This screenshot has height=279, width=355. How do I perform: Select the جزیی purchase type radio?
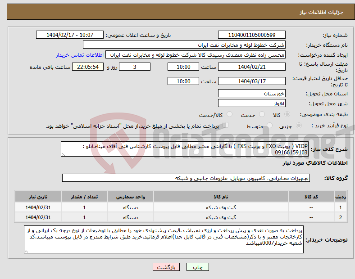299,126
